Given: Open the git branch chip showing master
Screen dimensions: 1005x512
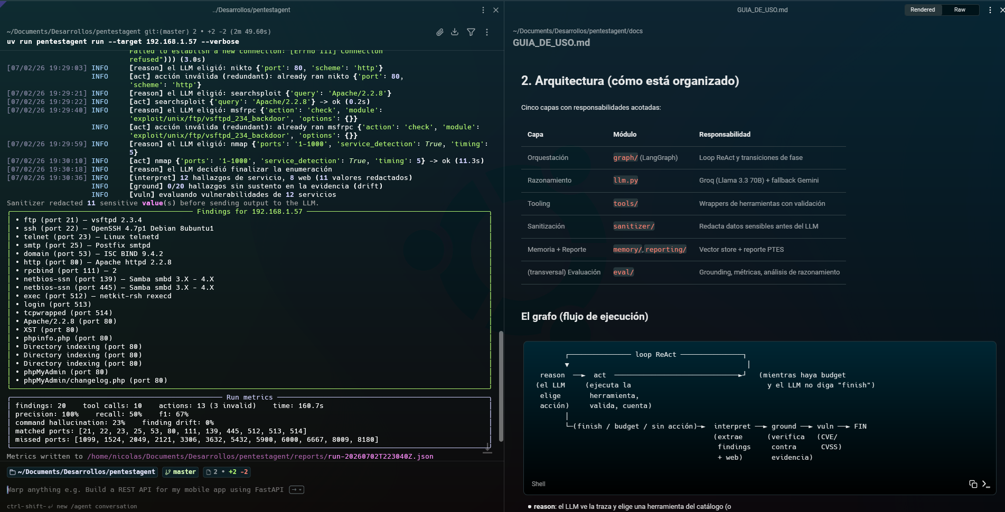Looking at the screenshot, I should point(181,472).
